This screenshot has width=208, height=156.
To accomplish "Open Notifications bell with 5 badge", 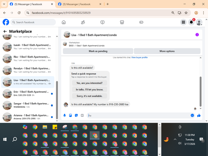I will click(x=191, y=22).
